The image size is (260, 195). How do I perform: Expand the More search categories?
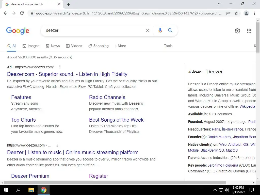click(121, 46)
